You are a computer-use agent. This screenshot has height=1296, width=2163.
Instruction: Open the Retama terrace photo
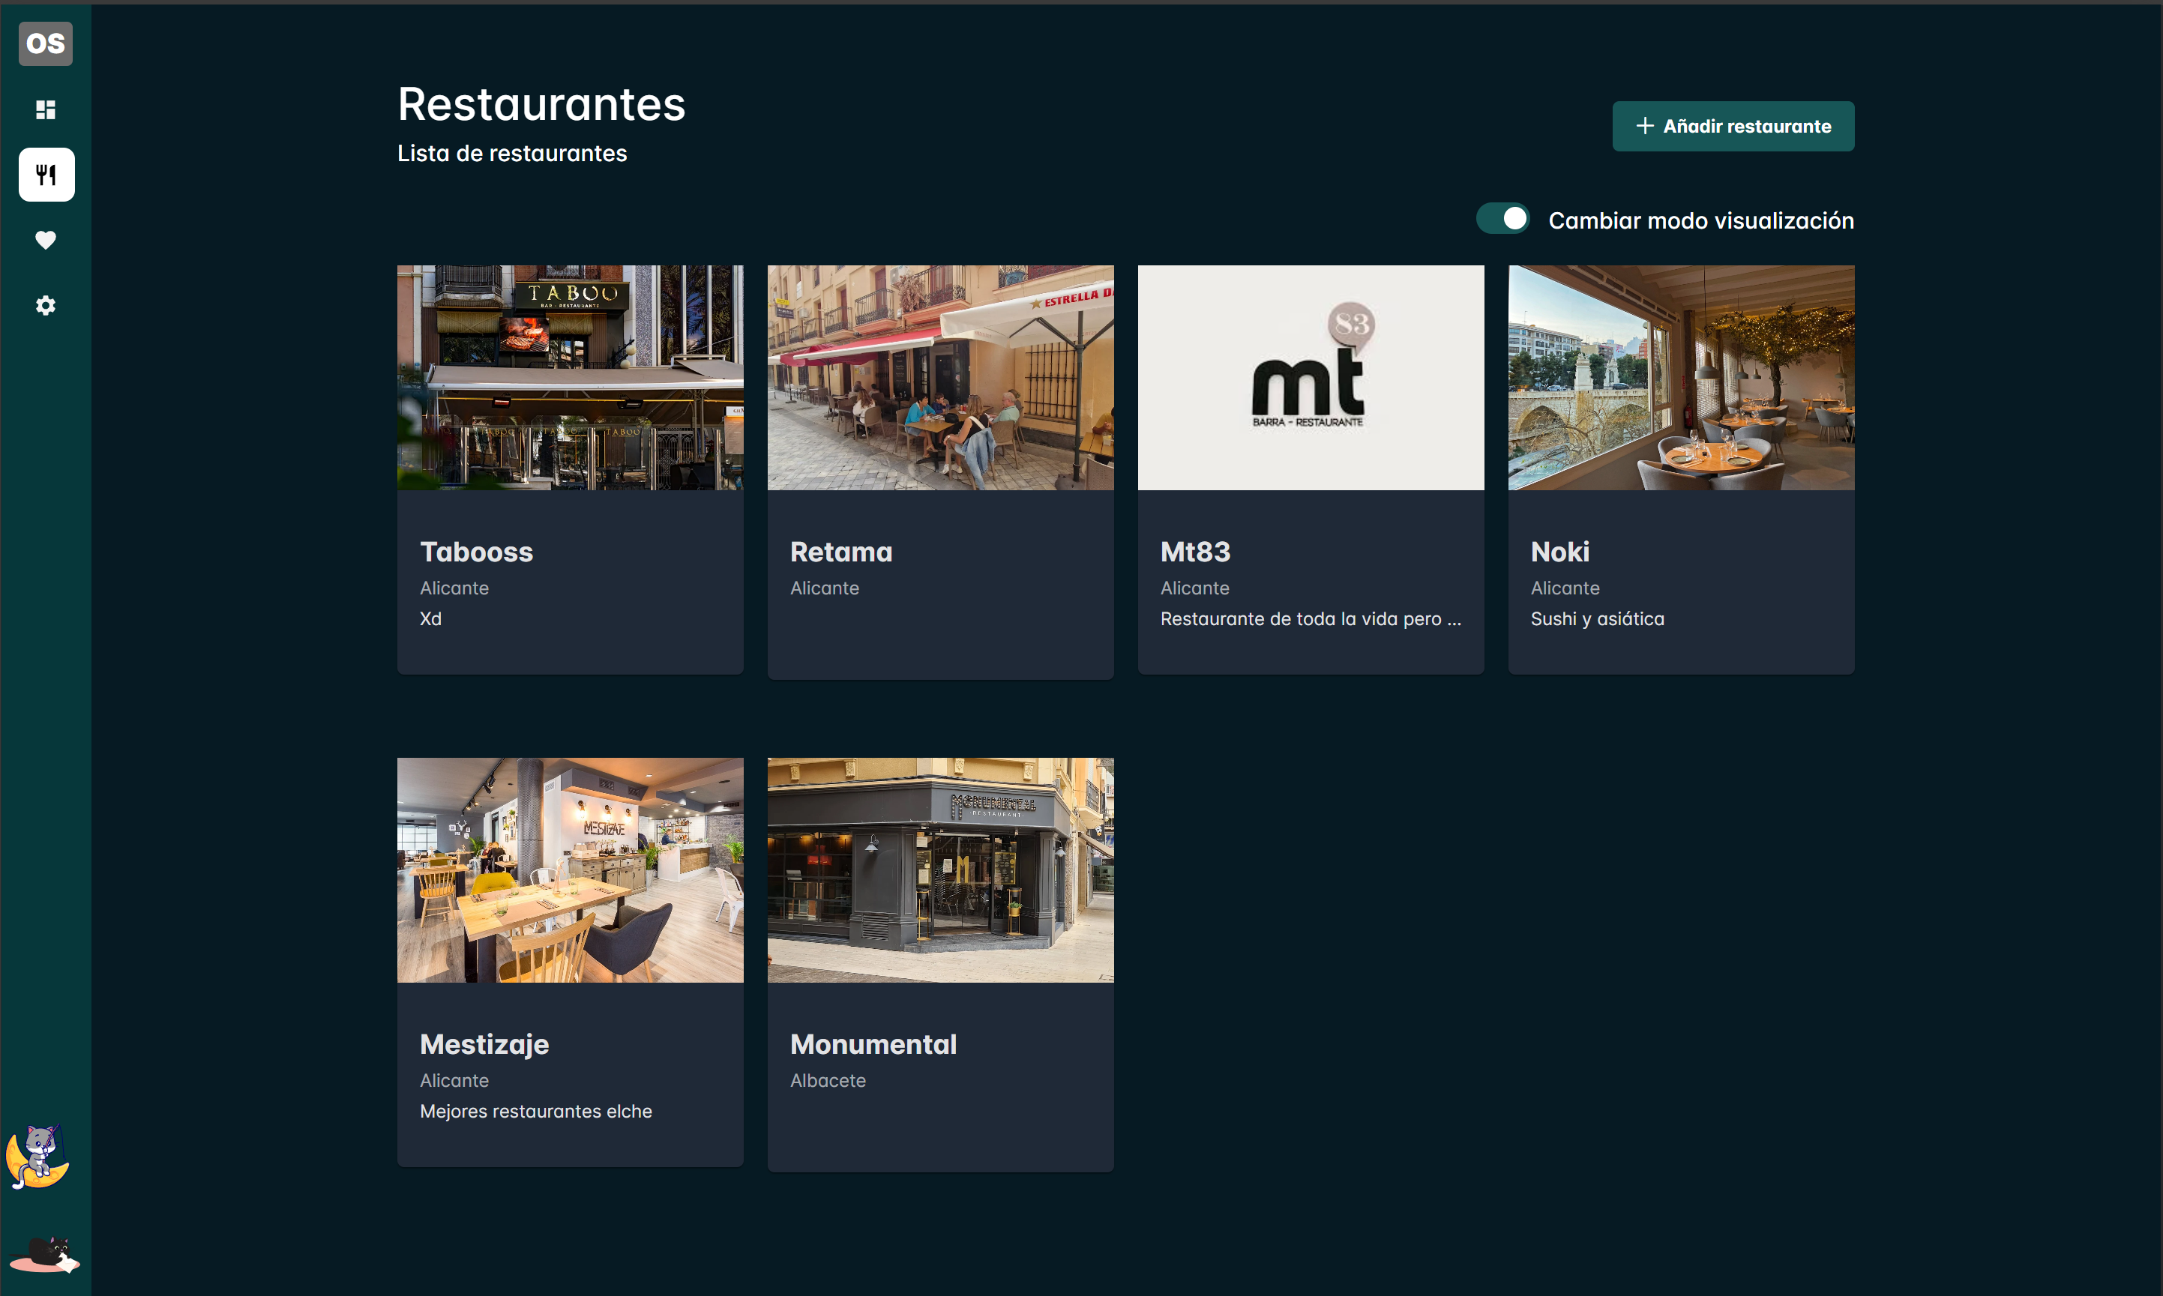click(940, 377)
